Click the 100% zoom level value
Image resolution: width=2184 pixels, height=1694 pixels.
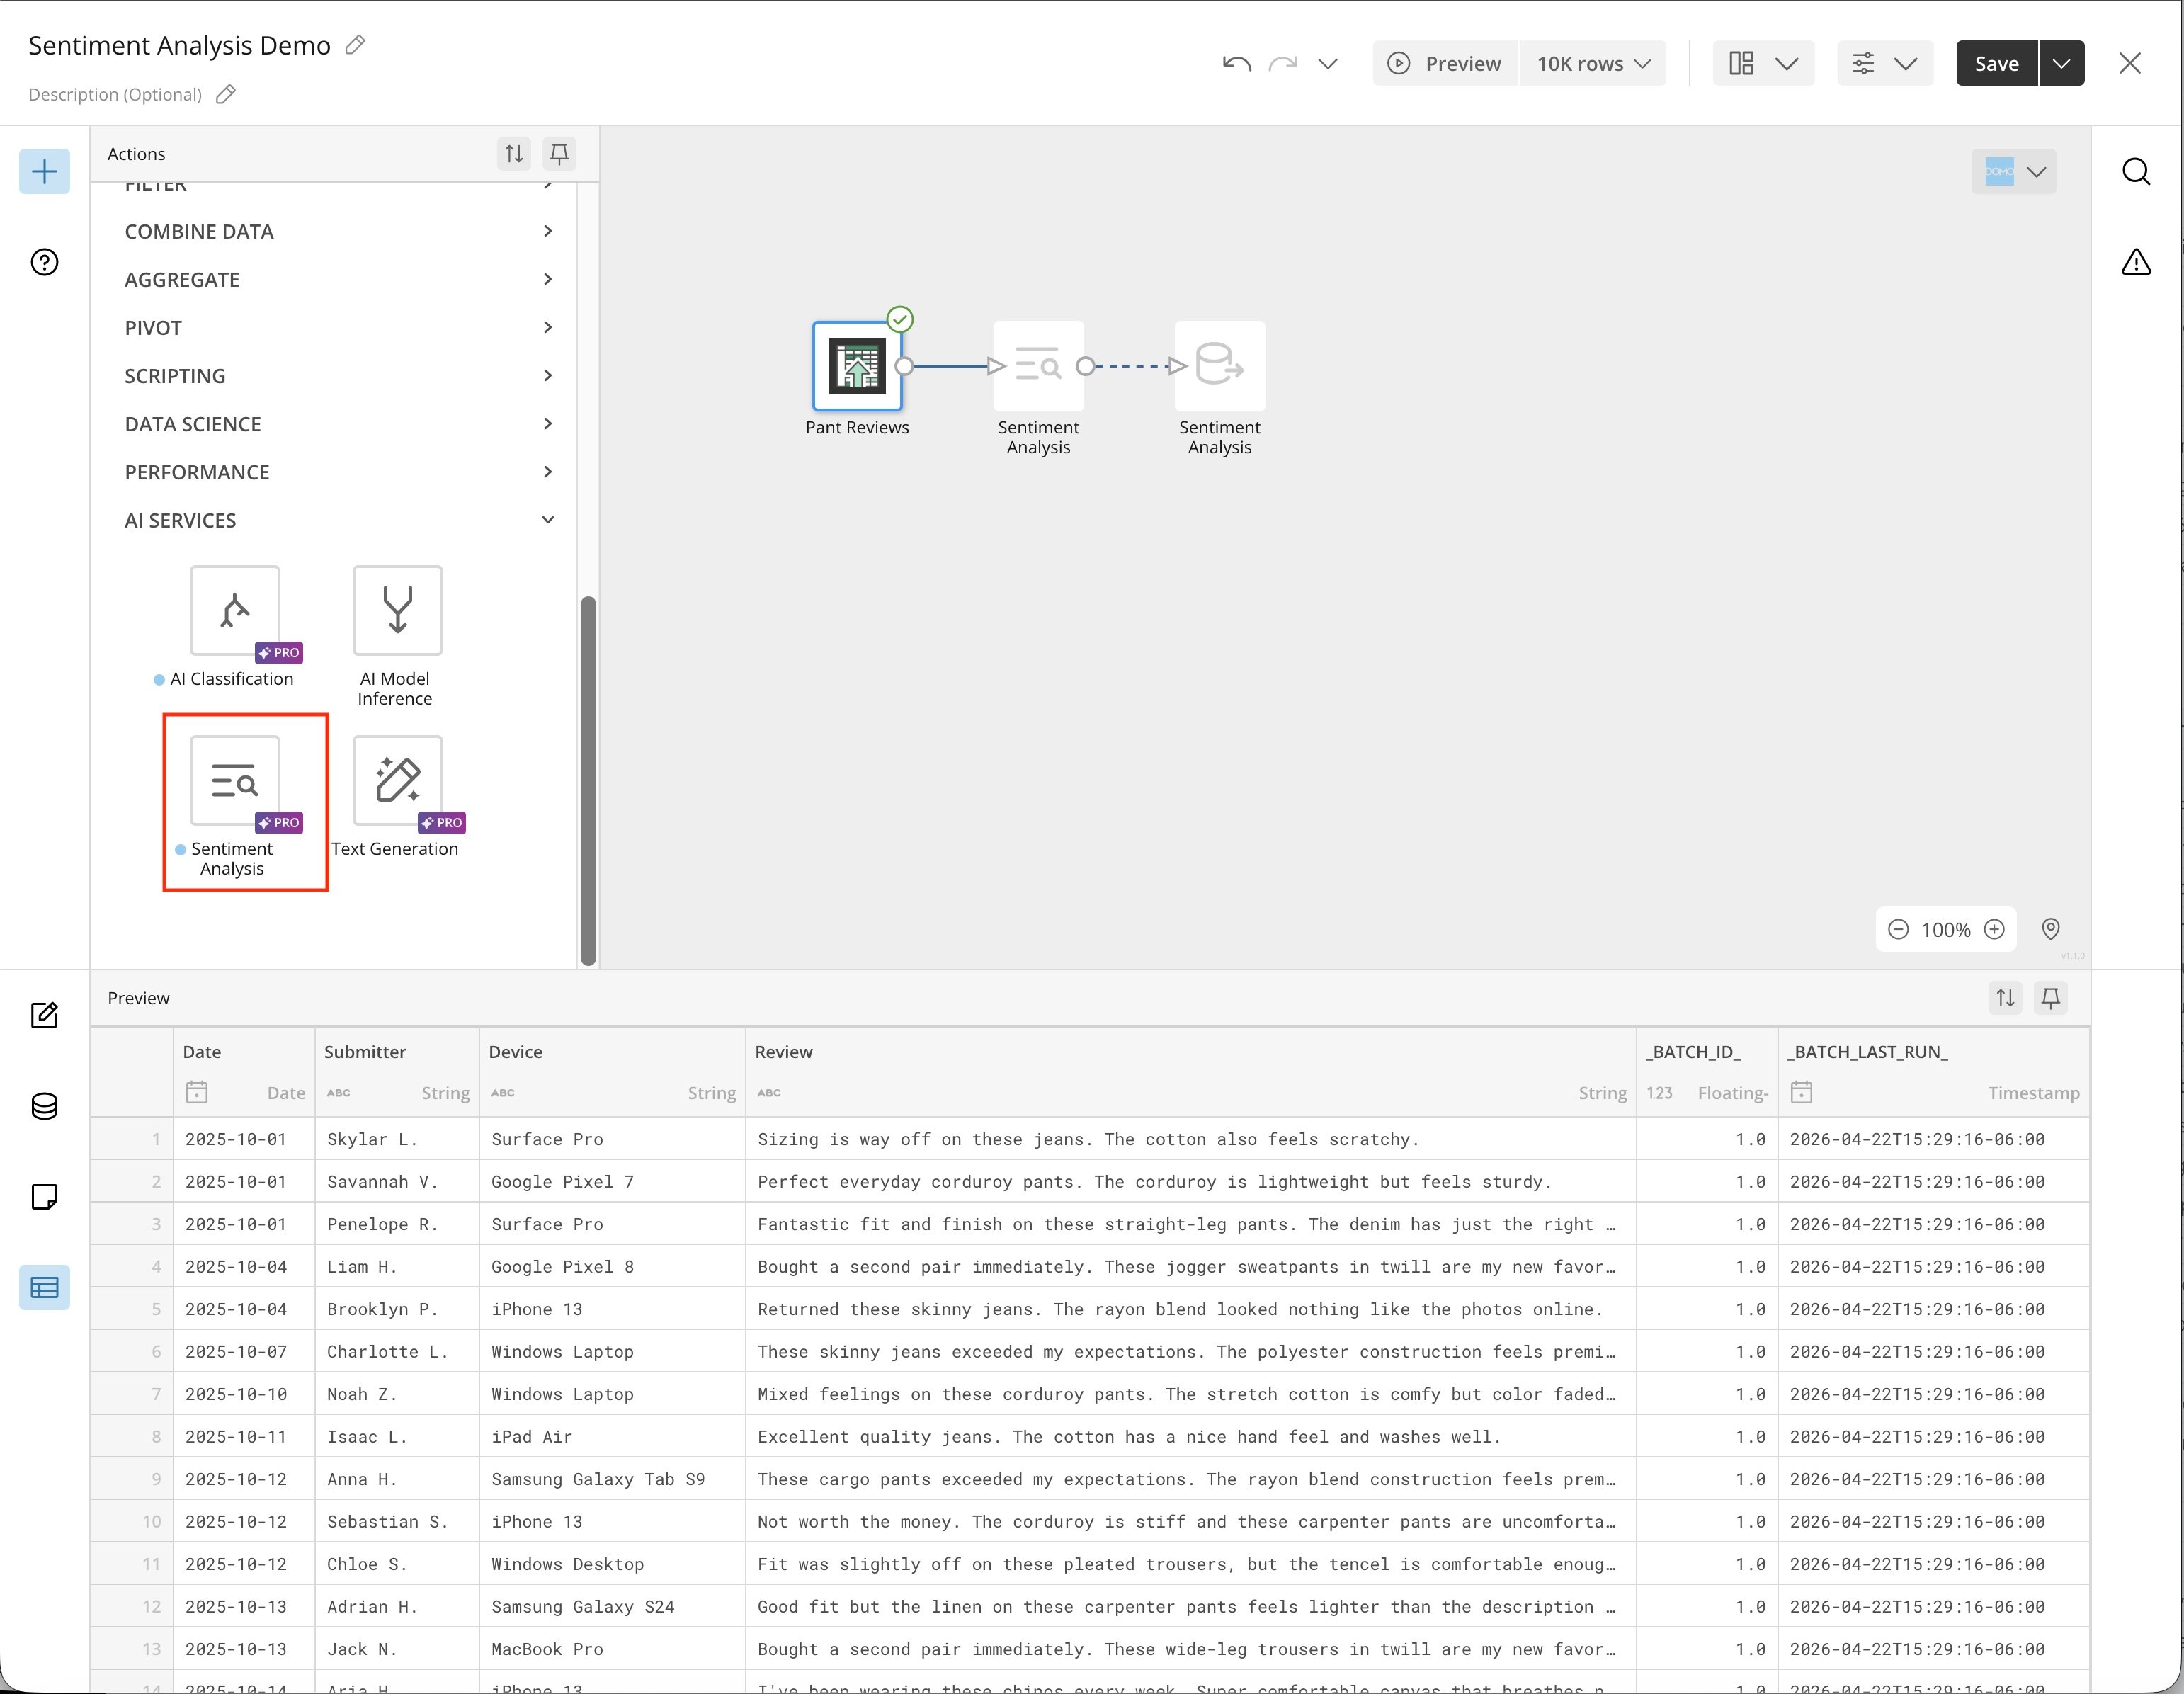1946,930
